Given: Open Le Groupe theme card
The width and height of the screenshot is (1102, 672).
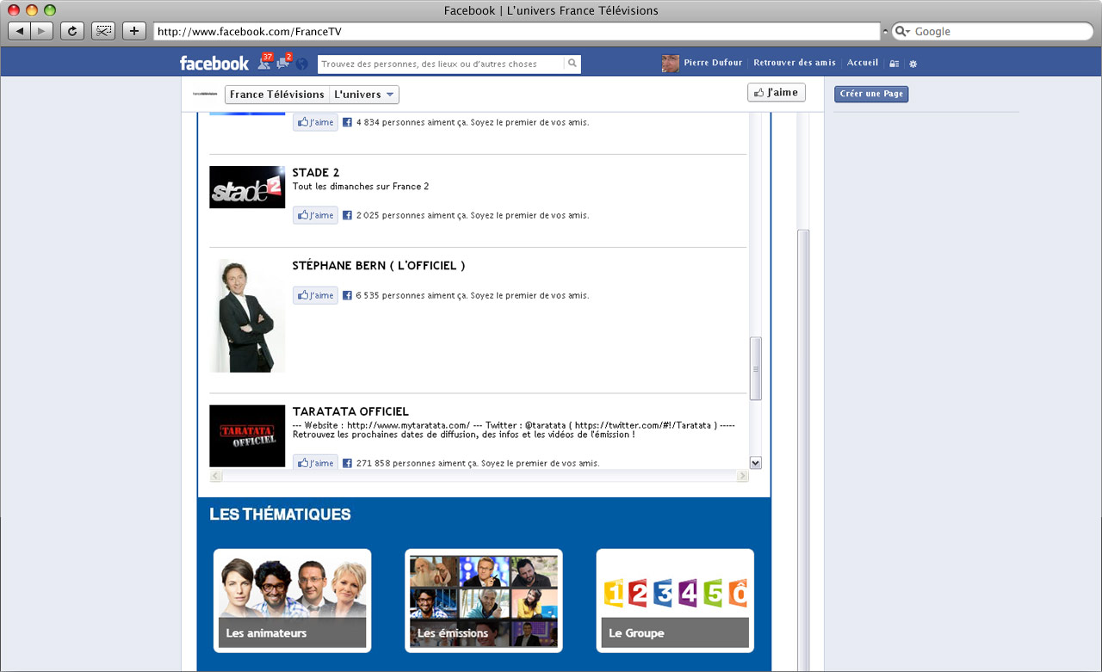Looking at the screenshot, I should click(675, 601).
